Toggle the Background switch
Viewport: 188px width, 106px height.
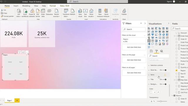164,84
